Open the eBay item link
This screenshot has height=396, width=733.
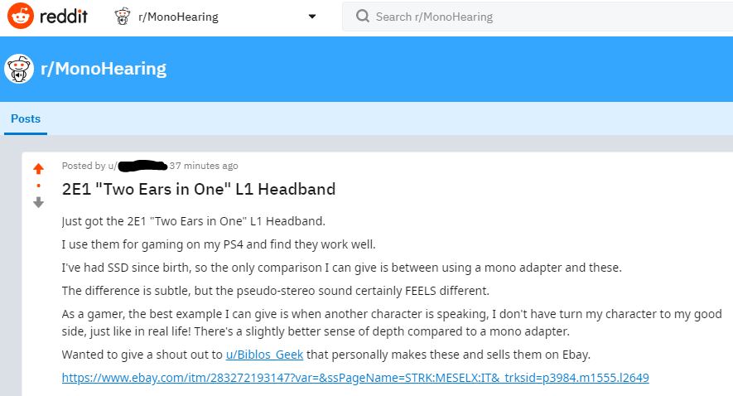(355, 378)
